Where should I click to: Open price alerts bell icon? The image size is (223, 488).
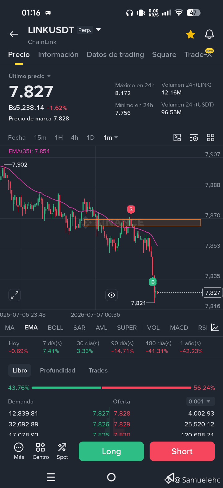pos(209,34)
